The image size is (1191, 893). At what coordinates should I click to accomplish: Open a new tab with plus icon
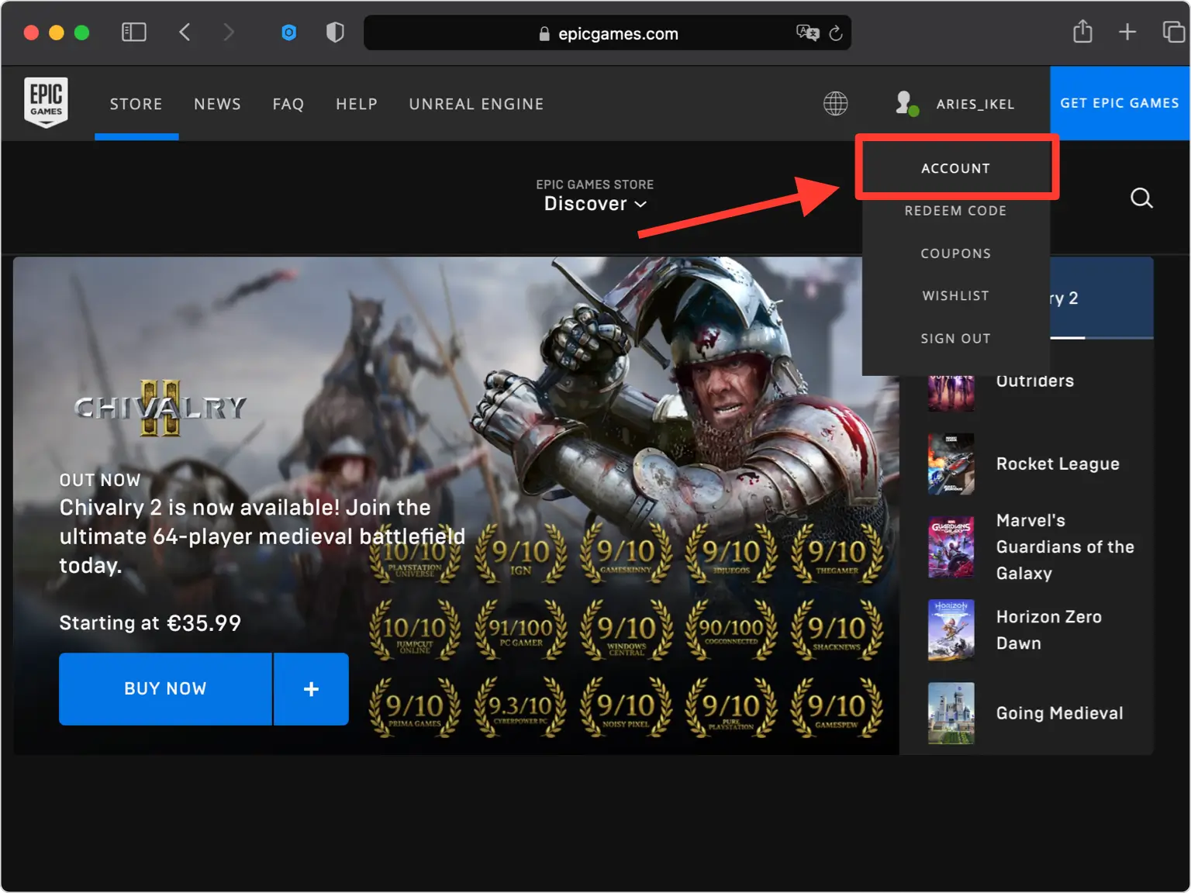tap(1127, 32)
